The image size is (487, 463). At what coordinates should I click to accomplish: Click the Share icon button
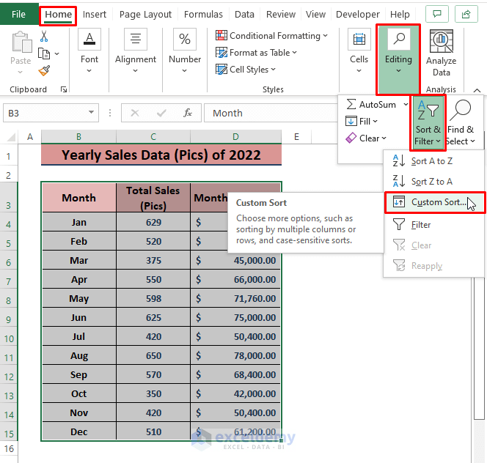tap(466, 14)
